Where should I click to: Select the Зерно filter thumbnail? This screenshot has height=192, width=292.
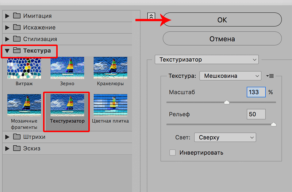pos(67,68)
